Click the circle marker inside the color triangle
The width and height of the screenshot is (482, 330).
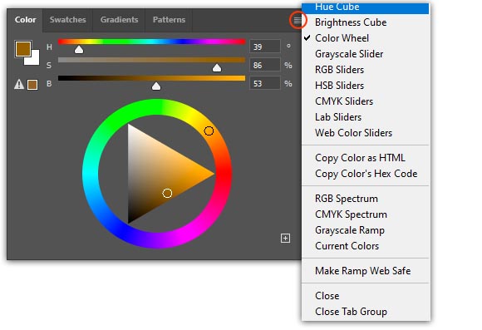tap(167, 193)
